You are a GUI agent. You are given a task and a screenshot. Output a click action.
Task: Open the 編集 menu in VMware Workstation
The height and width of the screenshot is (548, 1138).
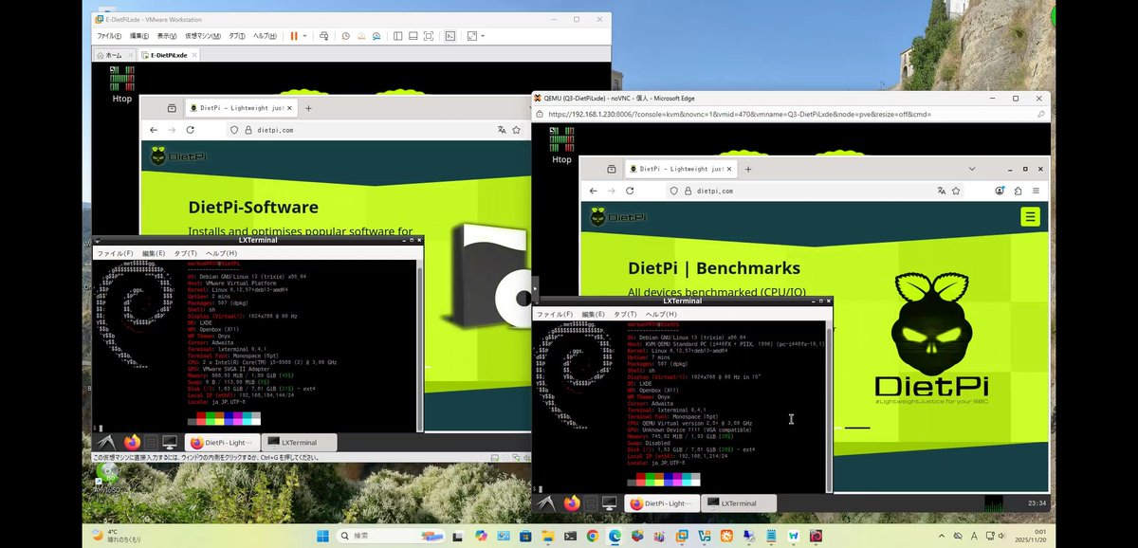click(x=138, y=36)
